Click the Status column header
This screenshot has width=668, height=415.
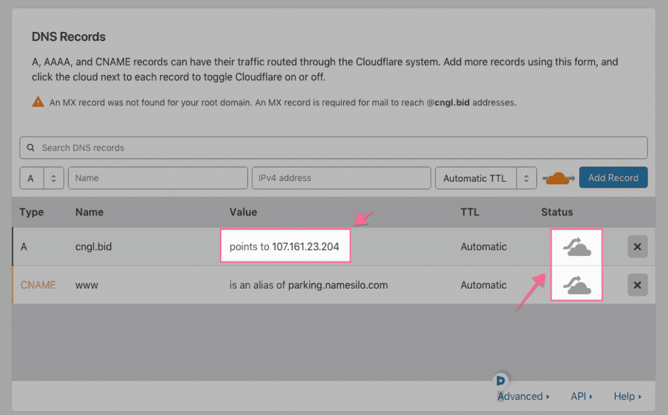pos(557,212)
